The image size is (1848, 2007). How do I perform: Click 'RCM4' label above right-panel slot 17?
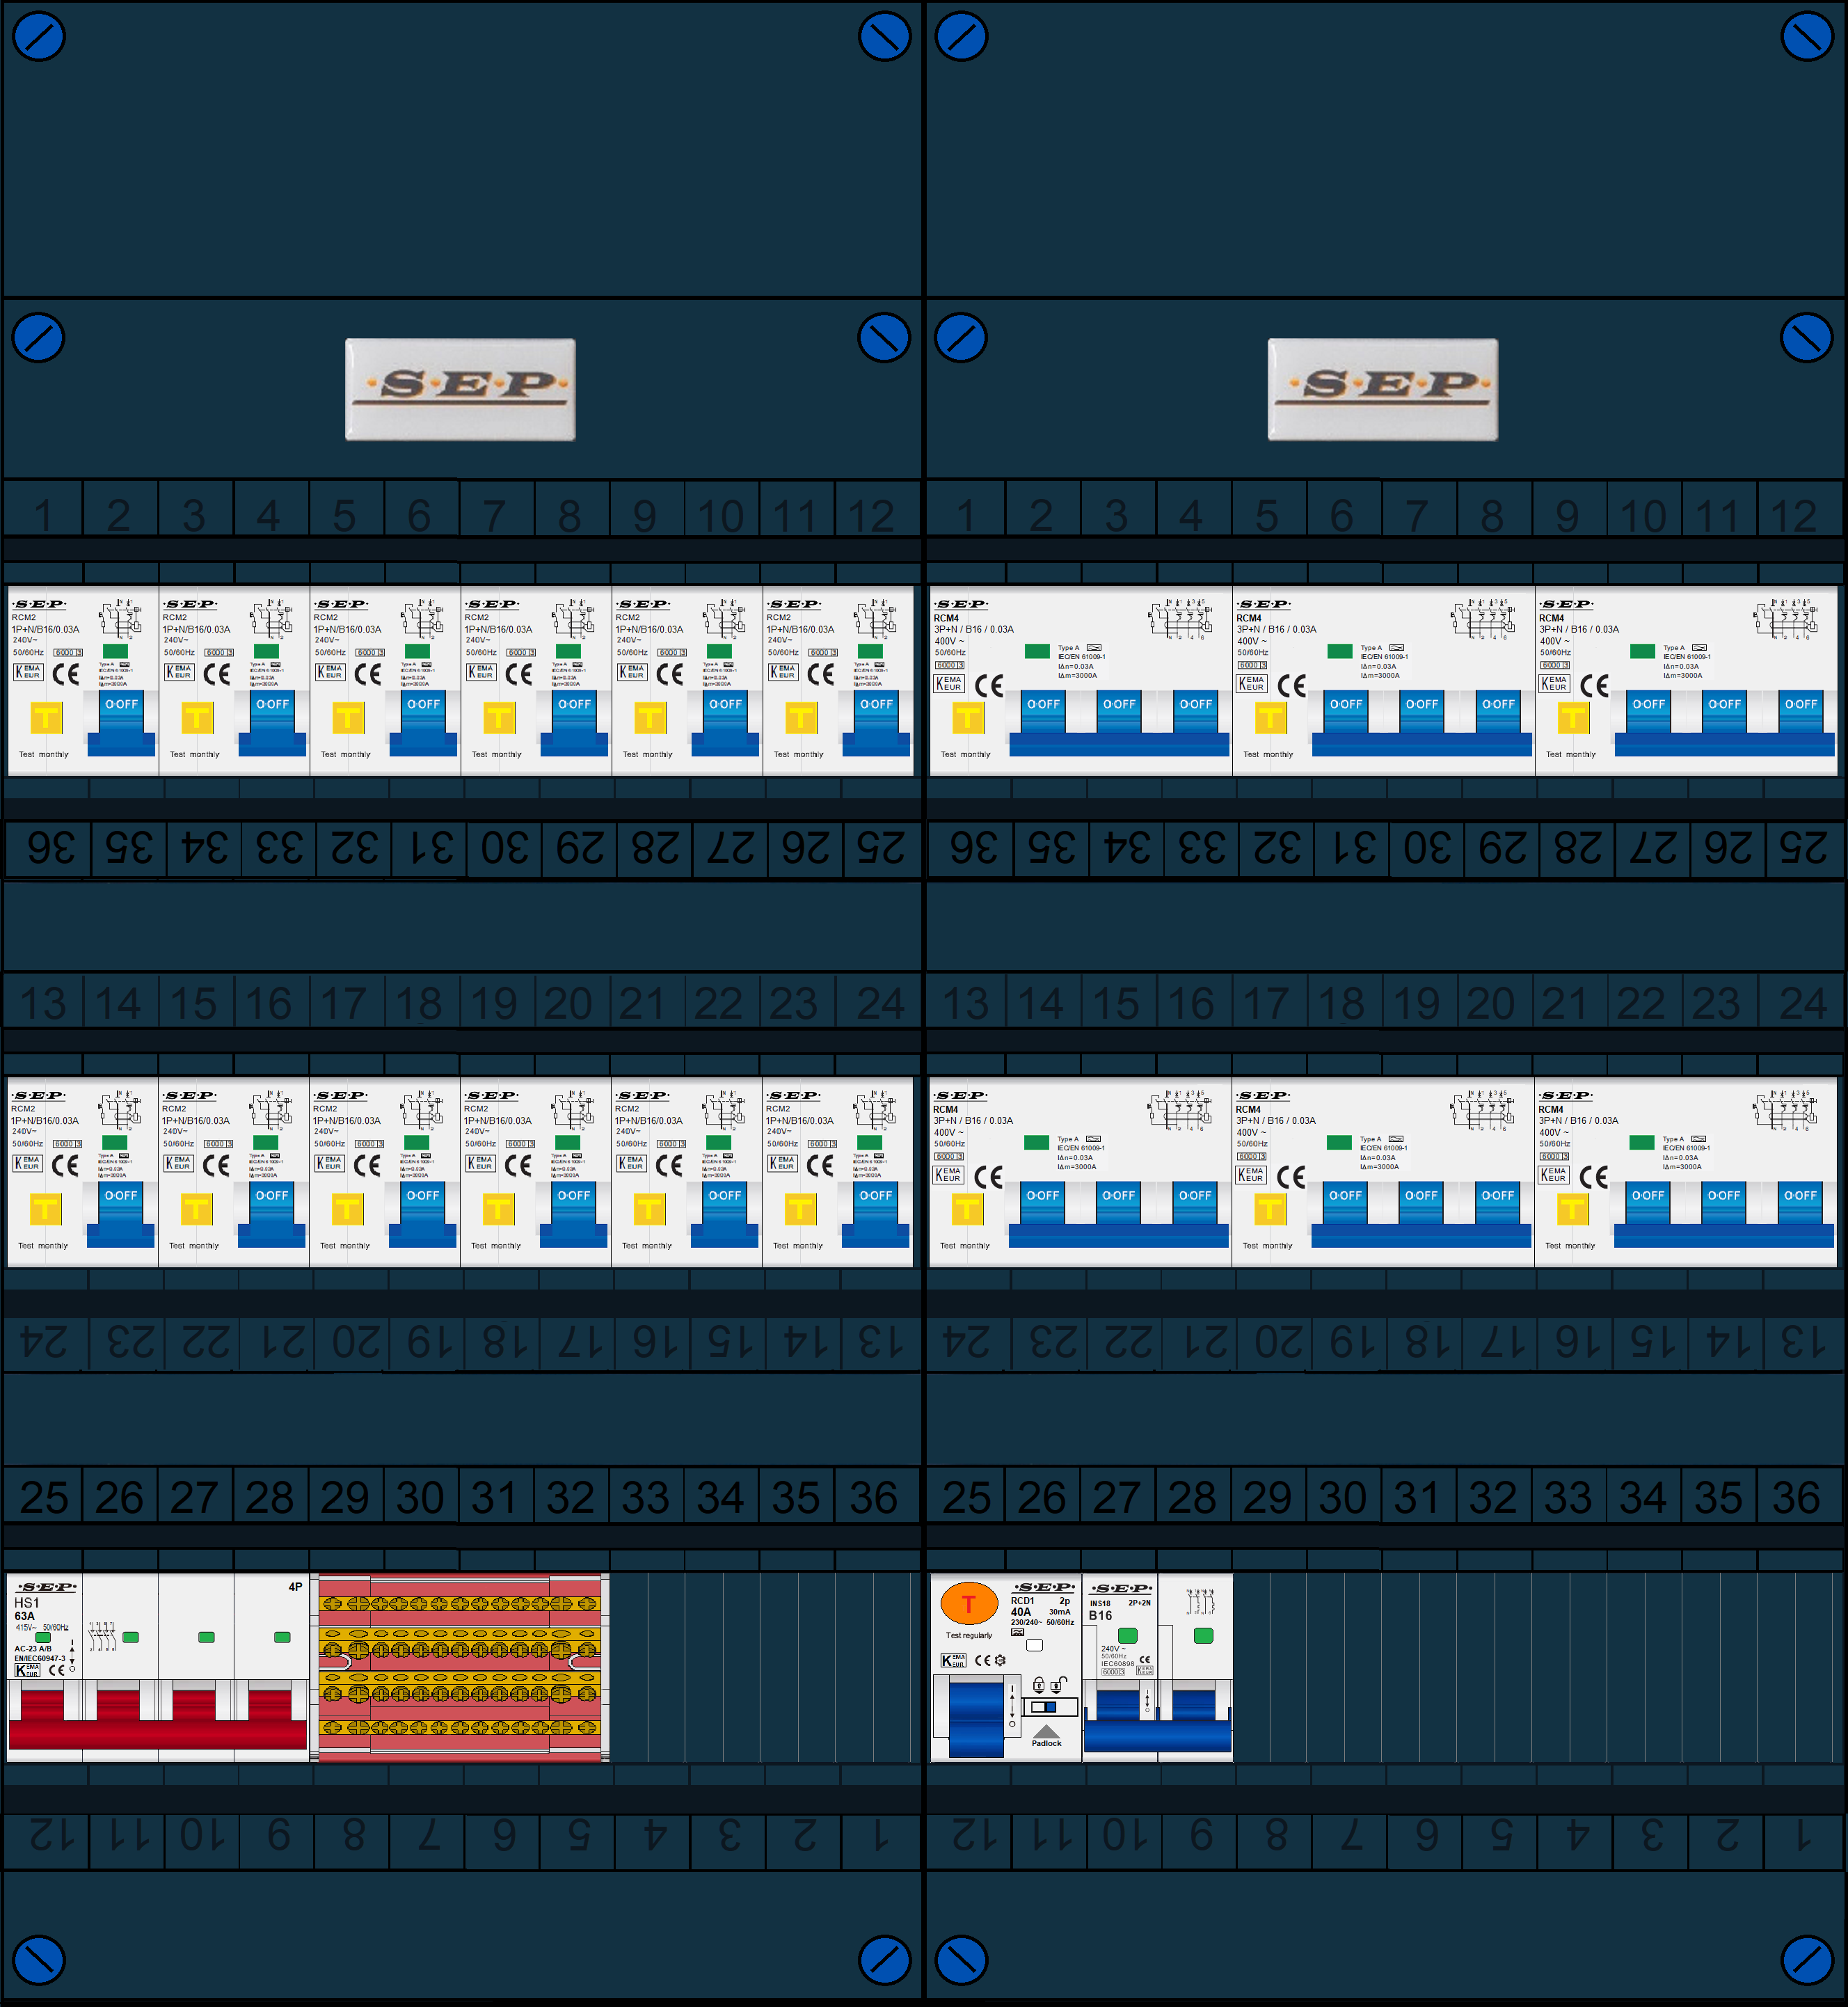[1248, 1109]
